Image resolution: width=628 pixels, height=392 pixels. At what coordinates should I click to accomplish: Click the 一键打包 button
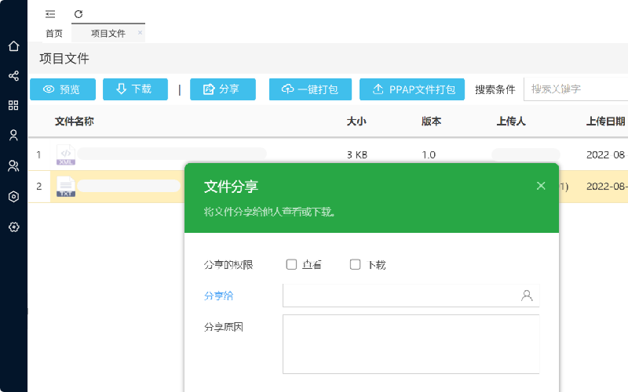pyautogui.click(x=310, y=89)
